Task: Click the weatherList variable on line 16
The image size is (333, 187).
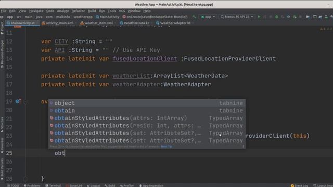Action: coord(131,76)
